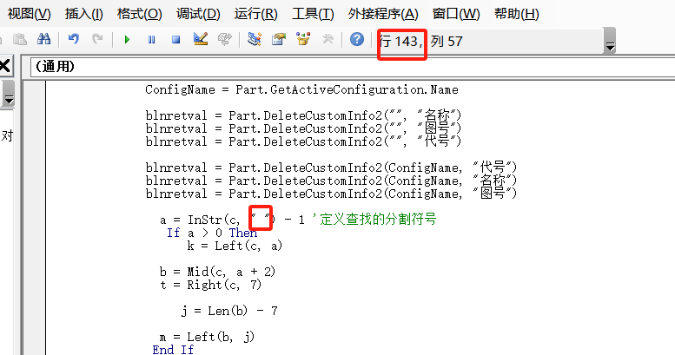675x355 pixels.
Task: Click the left panel scroll down arrow
Action: click(x=8, y=100)
